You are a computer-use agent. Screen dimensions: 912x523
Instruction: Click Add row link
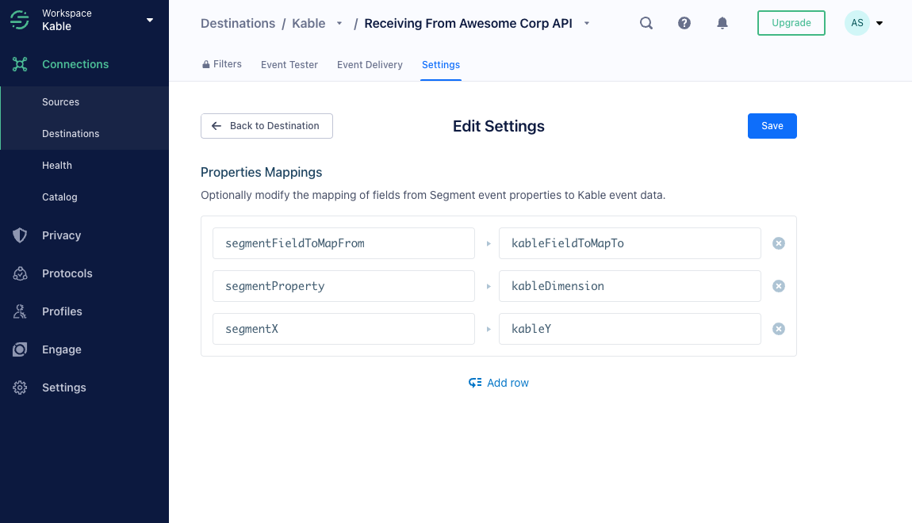[499, 383]
